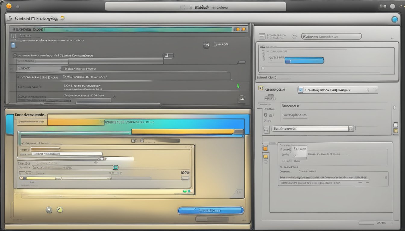Click the yellow-green round icon beside the magnifier

click(x=60, y=210)
